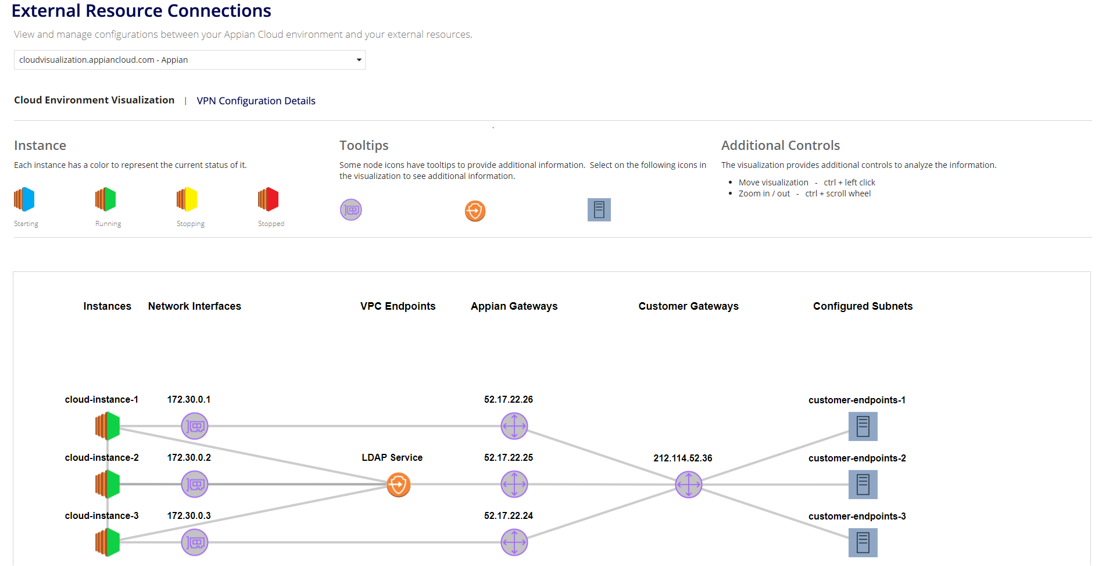
Task: Click the 212.114.52.36 gateway label
Action: [683, 458]
